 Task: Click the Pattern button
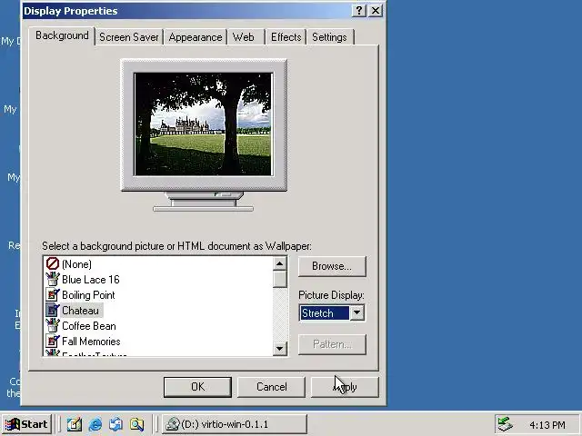pos(332,344)
